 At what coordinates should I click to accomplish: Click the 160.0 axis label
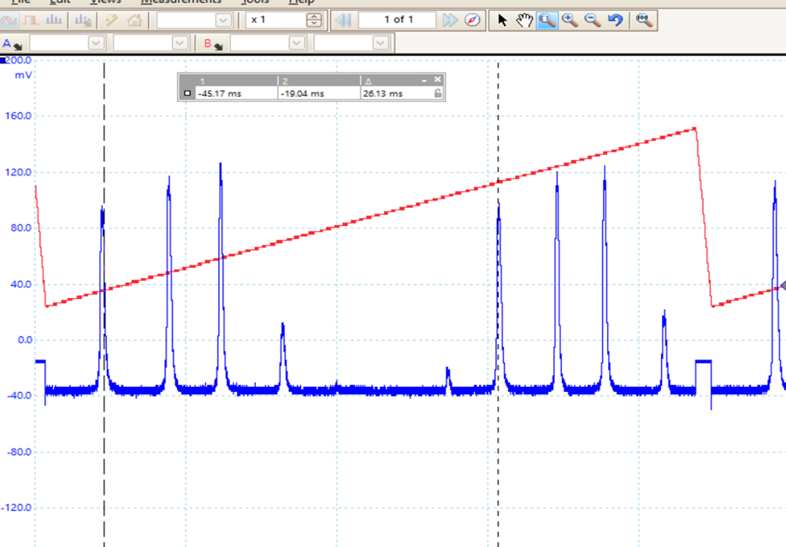point(18,116)
